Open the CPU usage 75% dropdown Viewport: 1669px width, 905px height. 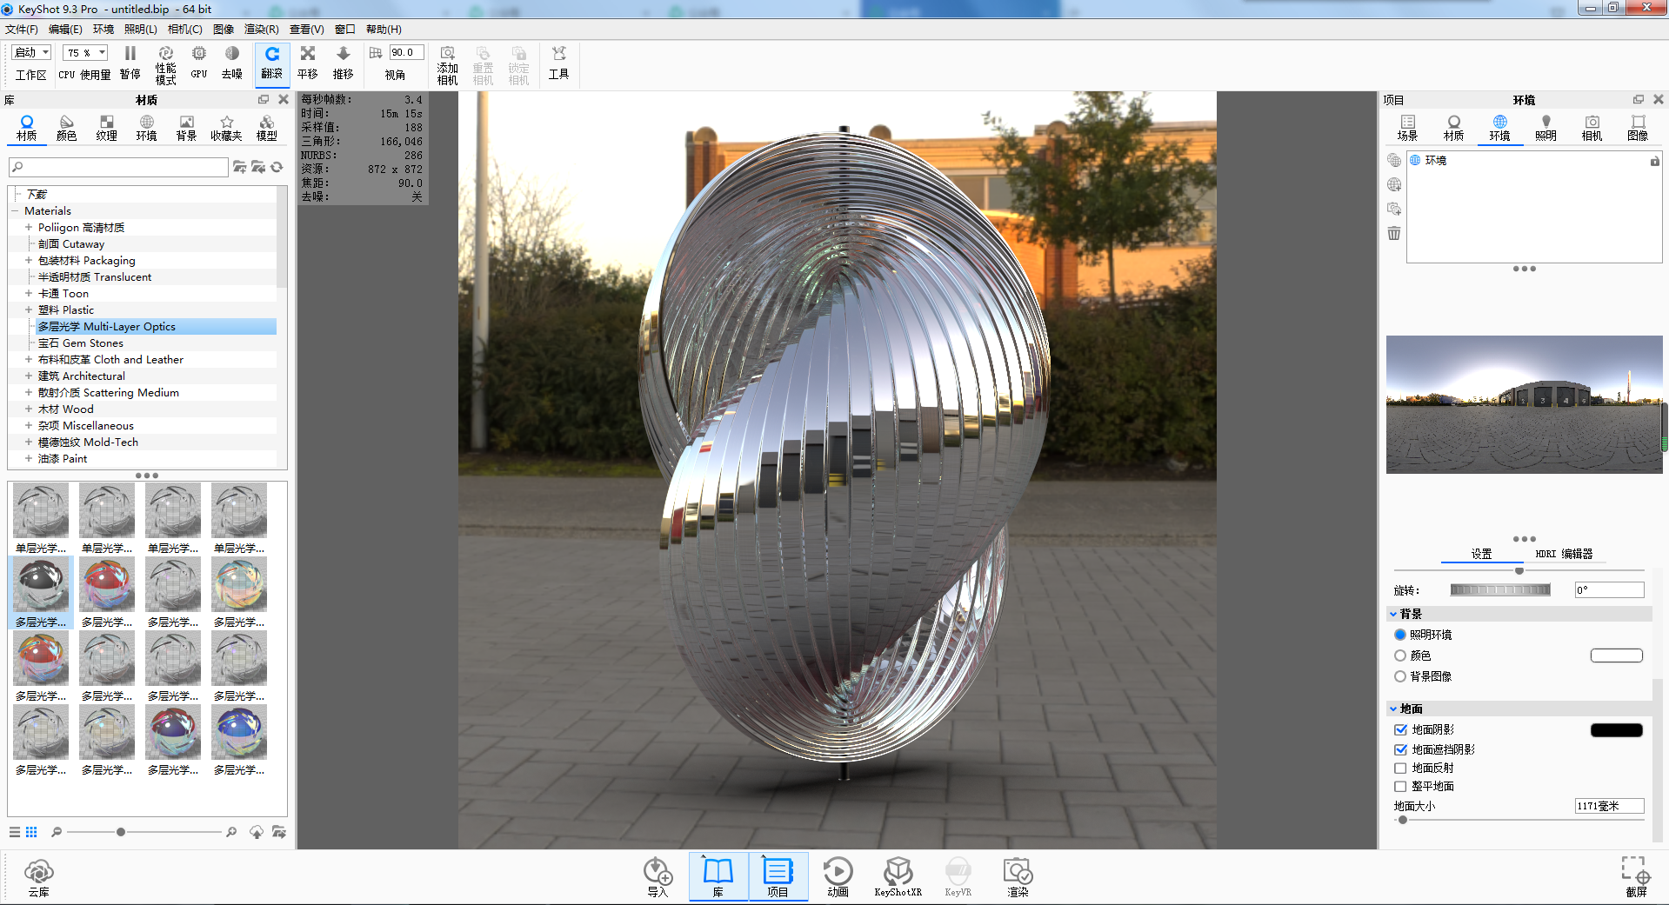[85, 53]
